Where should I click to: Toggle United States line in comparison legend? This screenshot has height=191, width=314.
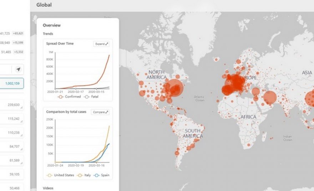click(61, 175)
